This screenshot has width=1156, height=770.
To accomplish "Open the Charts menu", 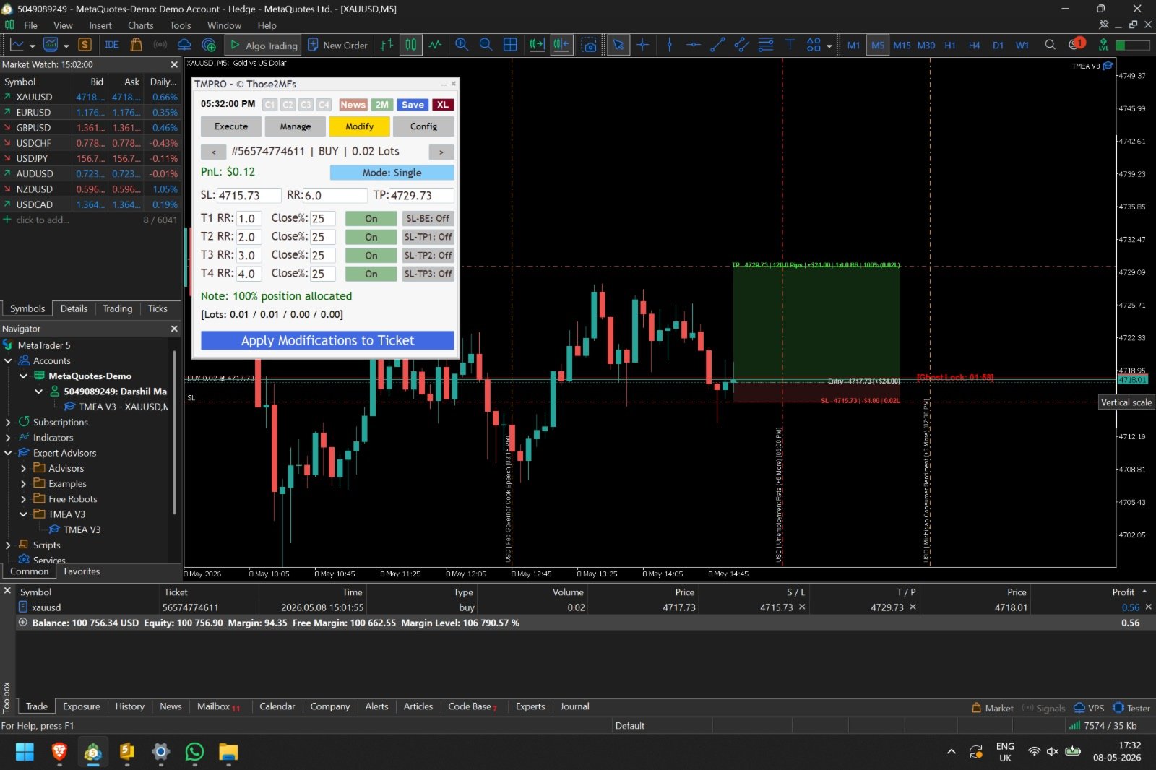I will pos(140,25).
